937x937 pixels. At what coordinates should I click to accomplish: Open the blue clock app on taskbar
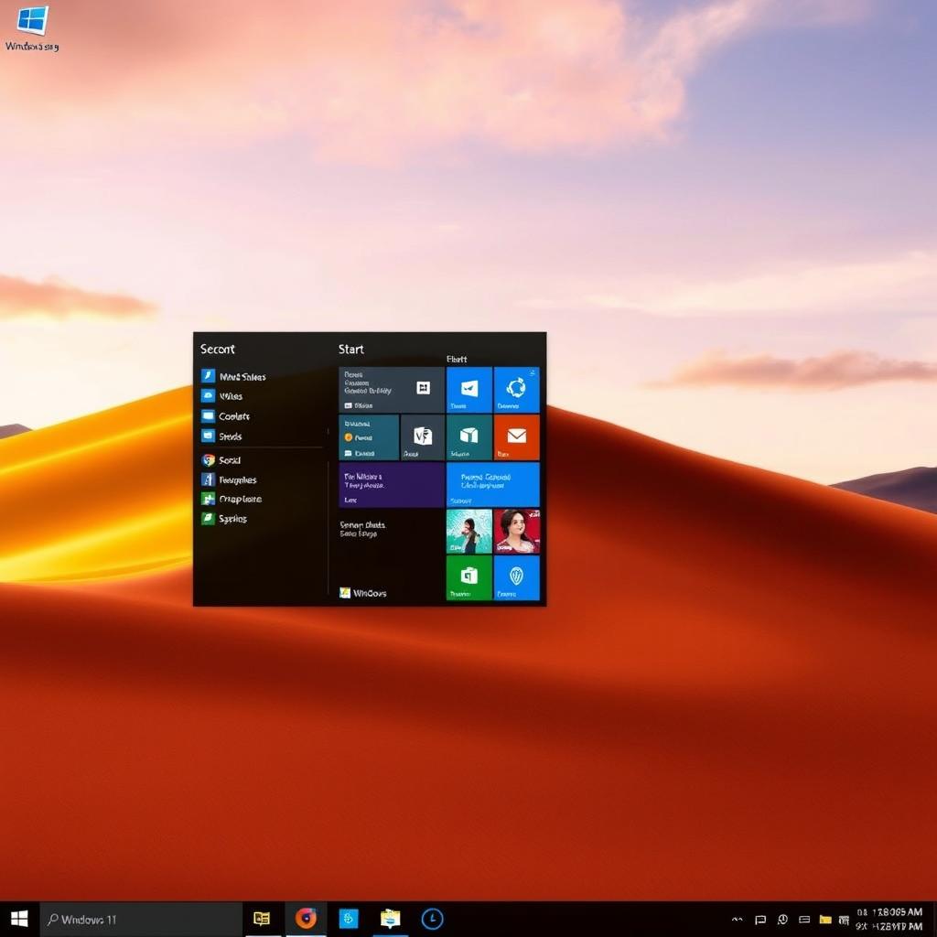coord(432,919)
